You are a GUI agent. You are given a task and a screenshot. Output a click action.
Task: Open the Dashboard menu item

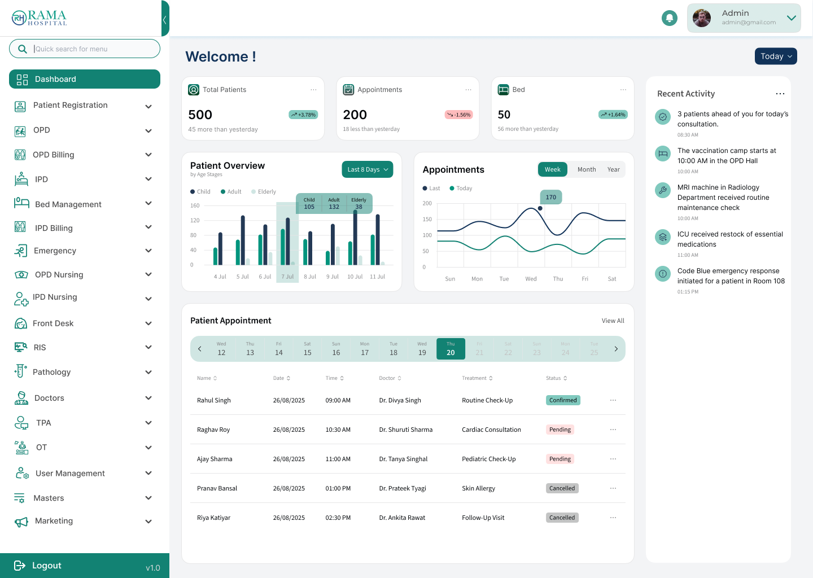coord(85,79)
